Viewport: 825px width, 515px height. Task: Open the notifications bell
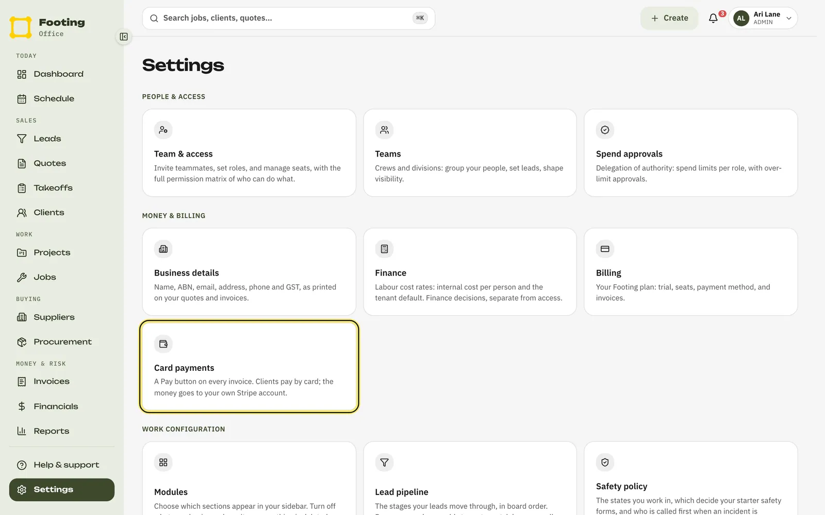tap(713, 18)
